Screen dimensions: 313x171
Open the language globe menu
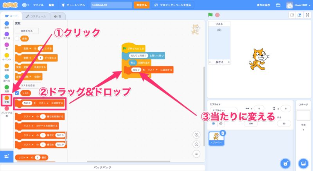(x=26, y=5)
